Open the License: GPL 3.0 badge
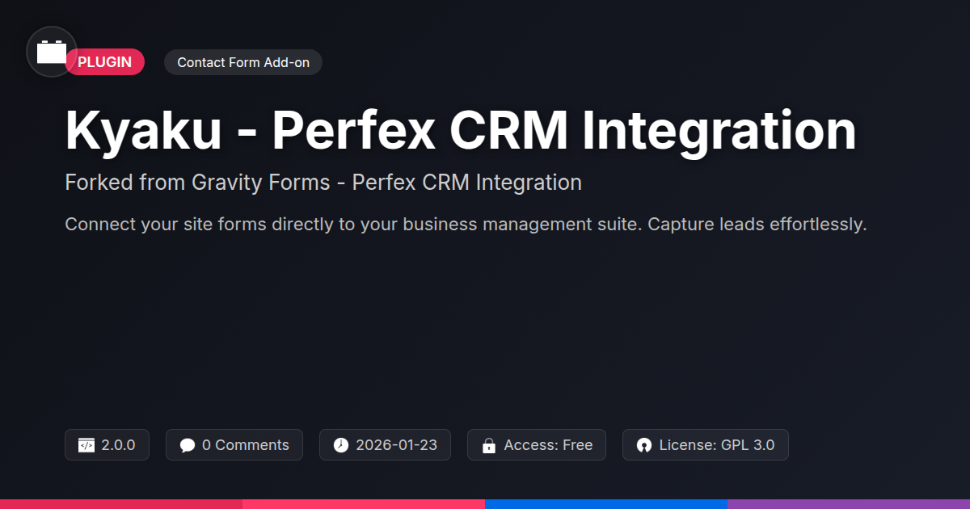Viewport: 970px width, 509px height. coord(706,445)
